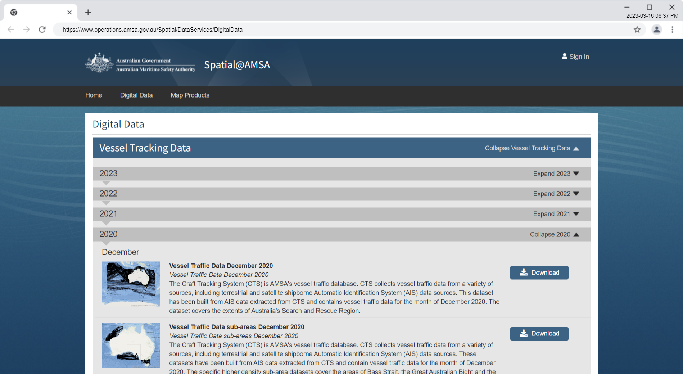Maximize the browser window
The image size is (683, 374).
[650, 7]
